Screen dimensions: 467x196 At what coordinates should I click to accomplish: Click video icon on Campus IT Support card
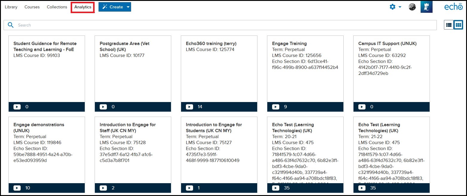click(x=362, y=107)
